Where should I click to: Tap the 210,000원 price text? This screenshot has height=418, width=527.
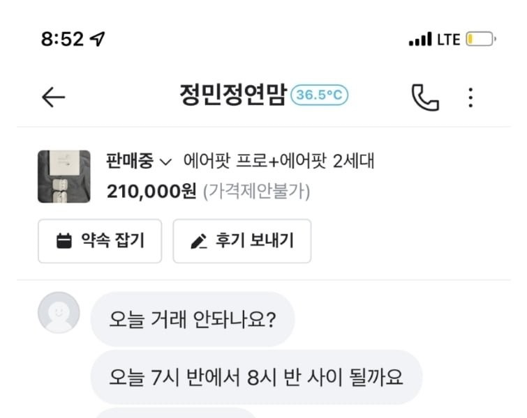(x=151, y=192)
